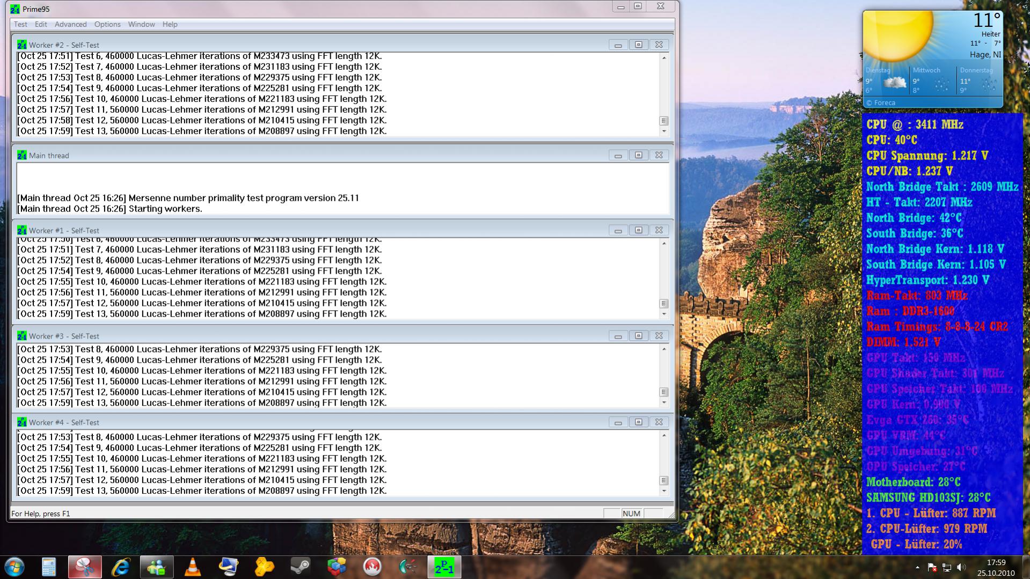Open Windows Live Messenger taskbar button
This screenshot has height=579, width=1030.
click(x=157, y=567)
